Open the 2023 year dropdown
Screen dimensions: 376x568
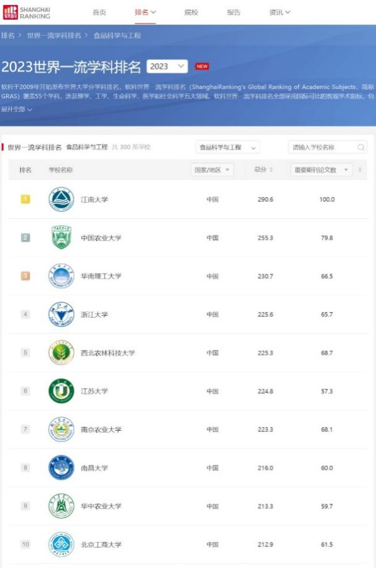(167, 66)
